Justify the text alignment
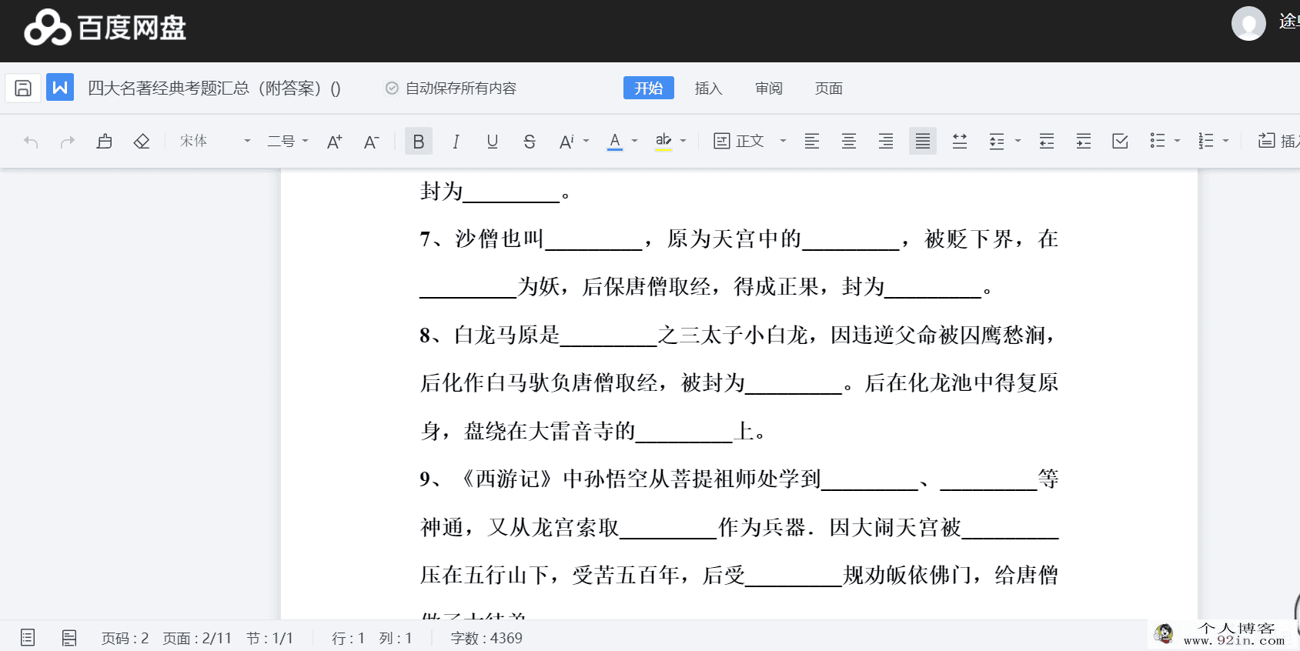Image resolution: width=1300 pixels, height=651 pixels. 923,142
